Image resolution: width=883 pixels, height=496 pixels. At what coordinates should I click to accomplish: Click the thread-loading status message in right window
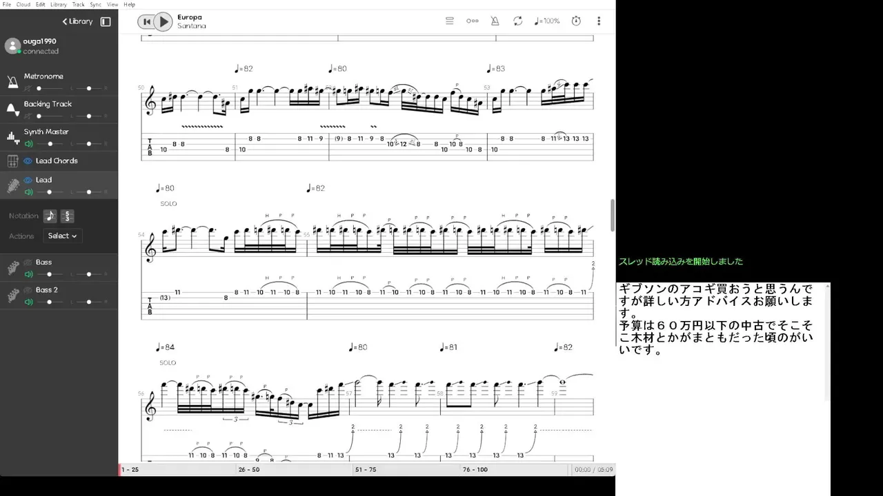pyautogui.click(x=681, y=262)
